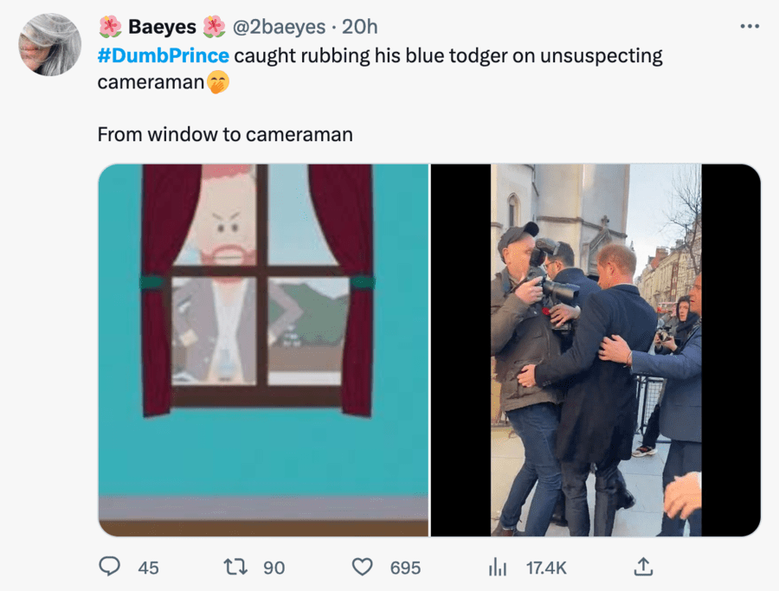The image size is (779, 591).
Task: Click the 17.4K views count
Action: [x=546, y=568]
